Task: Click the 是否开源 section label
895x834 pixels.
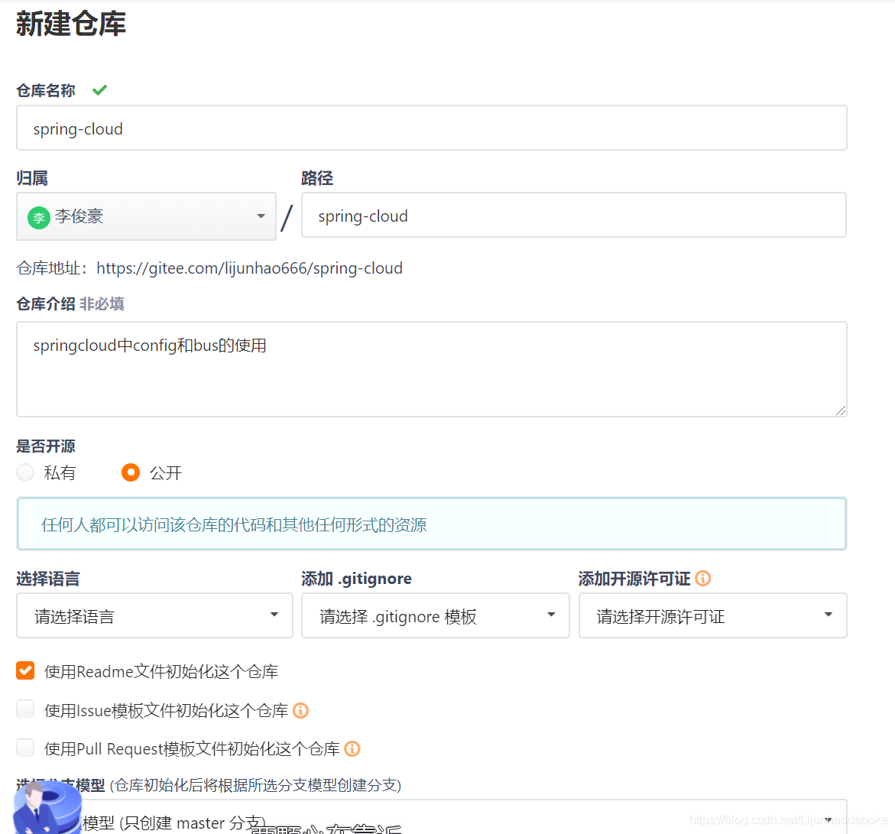Action: pos(46,446)
